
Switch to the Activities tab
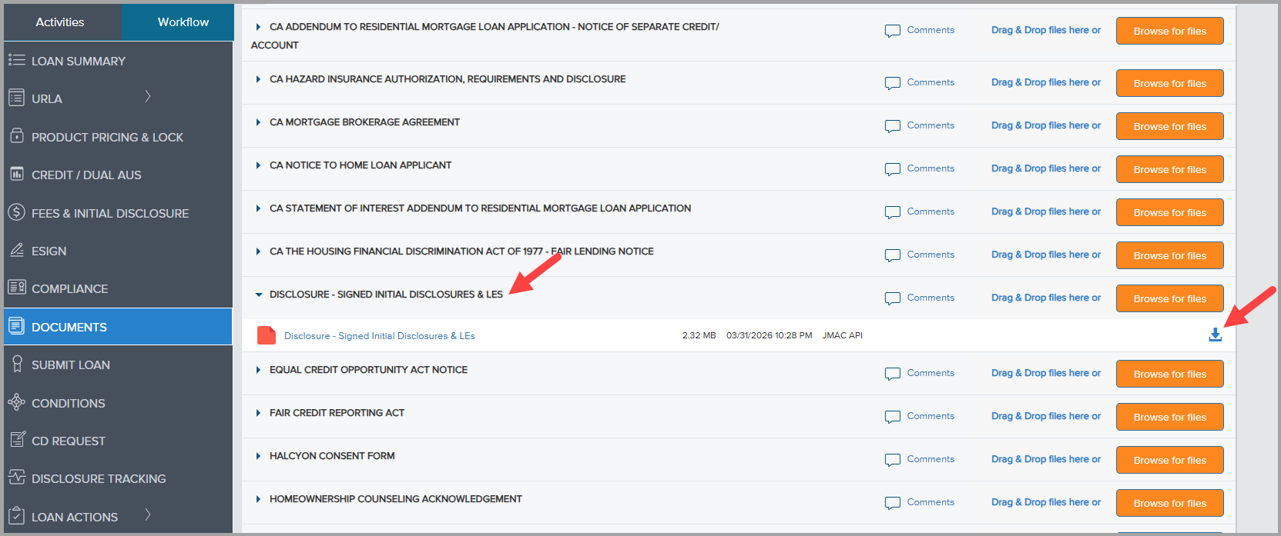tap(60, 22)
